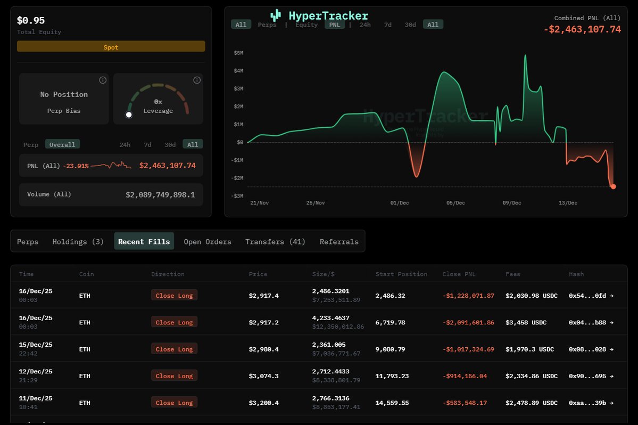Image resolution: width=638 pixels, height=425 pixels.
Task: Click the Leverage info icon
Action: click(x=197, y=80)
